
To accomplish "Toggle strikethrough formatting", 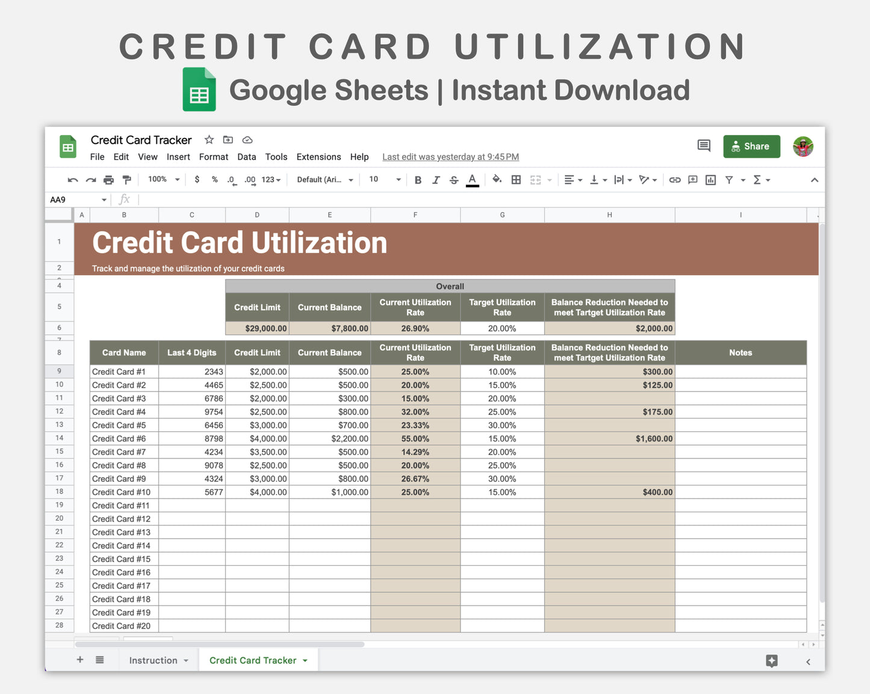I will 454,180.
